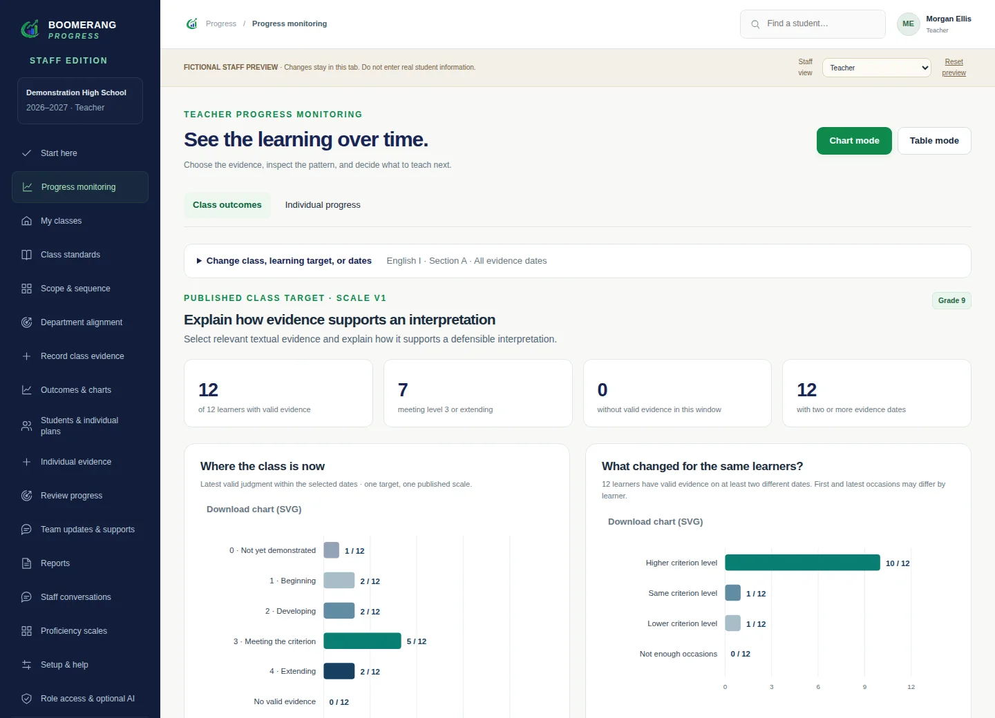Screen dimensions: 995x718
Task: Click the chat icon beside Team updates & supports
Action: [x=26, y=530]
